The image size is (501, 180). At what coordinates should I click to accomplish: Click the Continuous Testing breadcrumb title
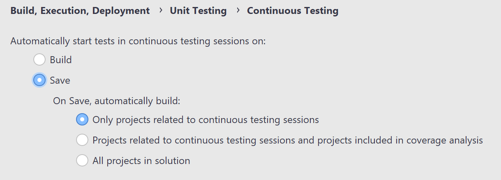[293, 11]
